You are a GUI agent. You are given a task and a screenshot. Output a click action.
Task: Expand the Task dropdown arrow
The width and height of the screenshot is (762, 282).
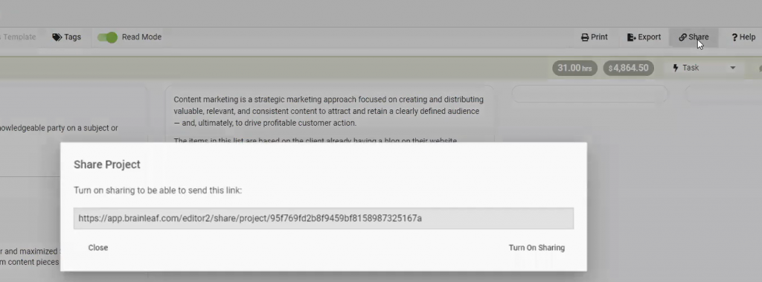(733, 68)
